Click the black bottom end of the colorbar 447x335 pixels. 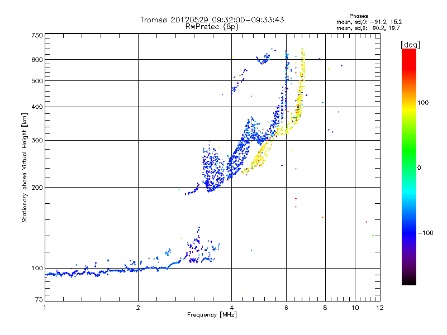tap(409, 281)
